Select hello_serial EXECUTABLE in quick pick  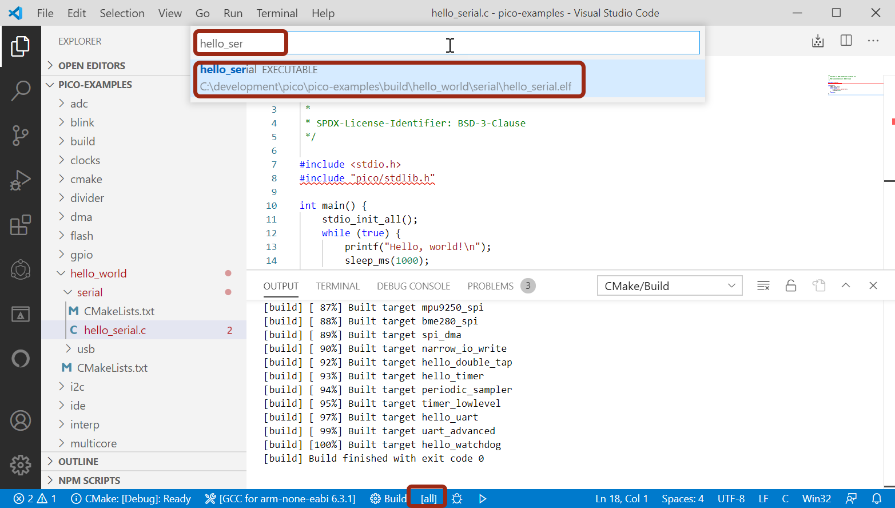[448, 78]
